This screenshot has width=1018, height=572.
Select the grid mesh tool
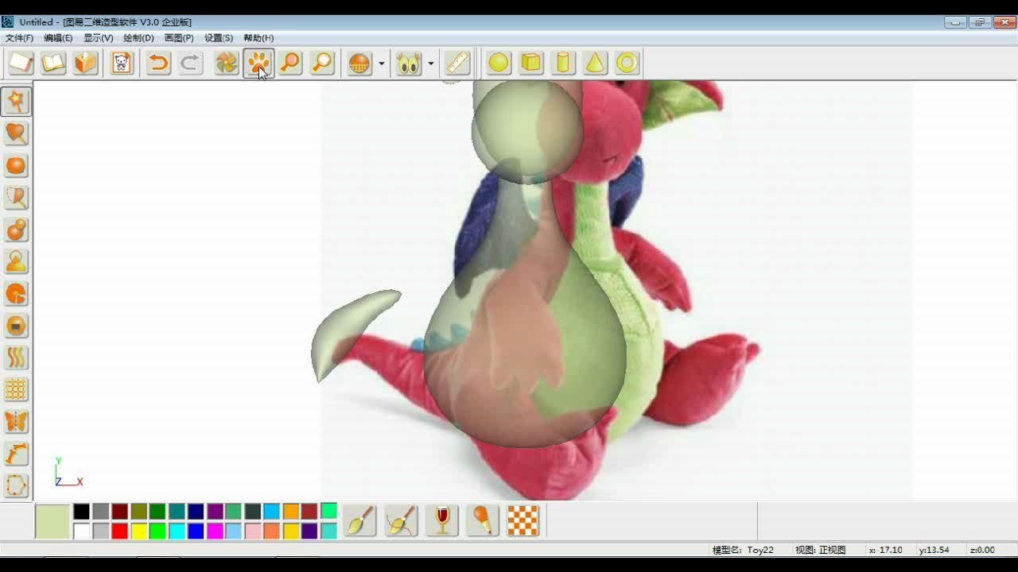pyautogui.click(x=16, y=389)
